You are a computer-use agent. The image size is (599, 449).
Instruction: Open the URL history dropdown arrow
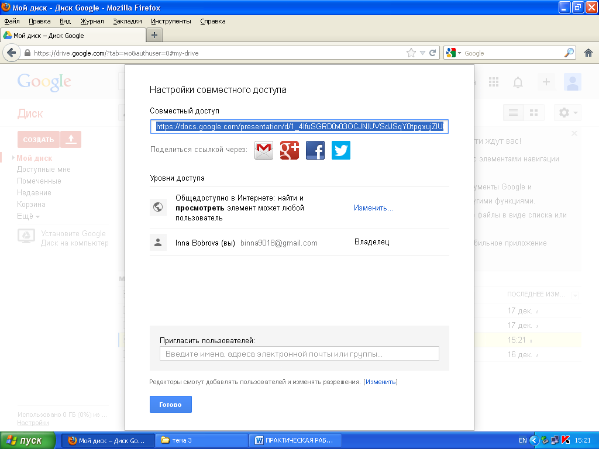[422, 53]
